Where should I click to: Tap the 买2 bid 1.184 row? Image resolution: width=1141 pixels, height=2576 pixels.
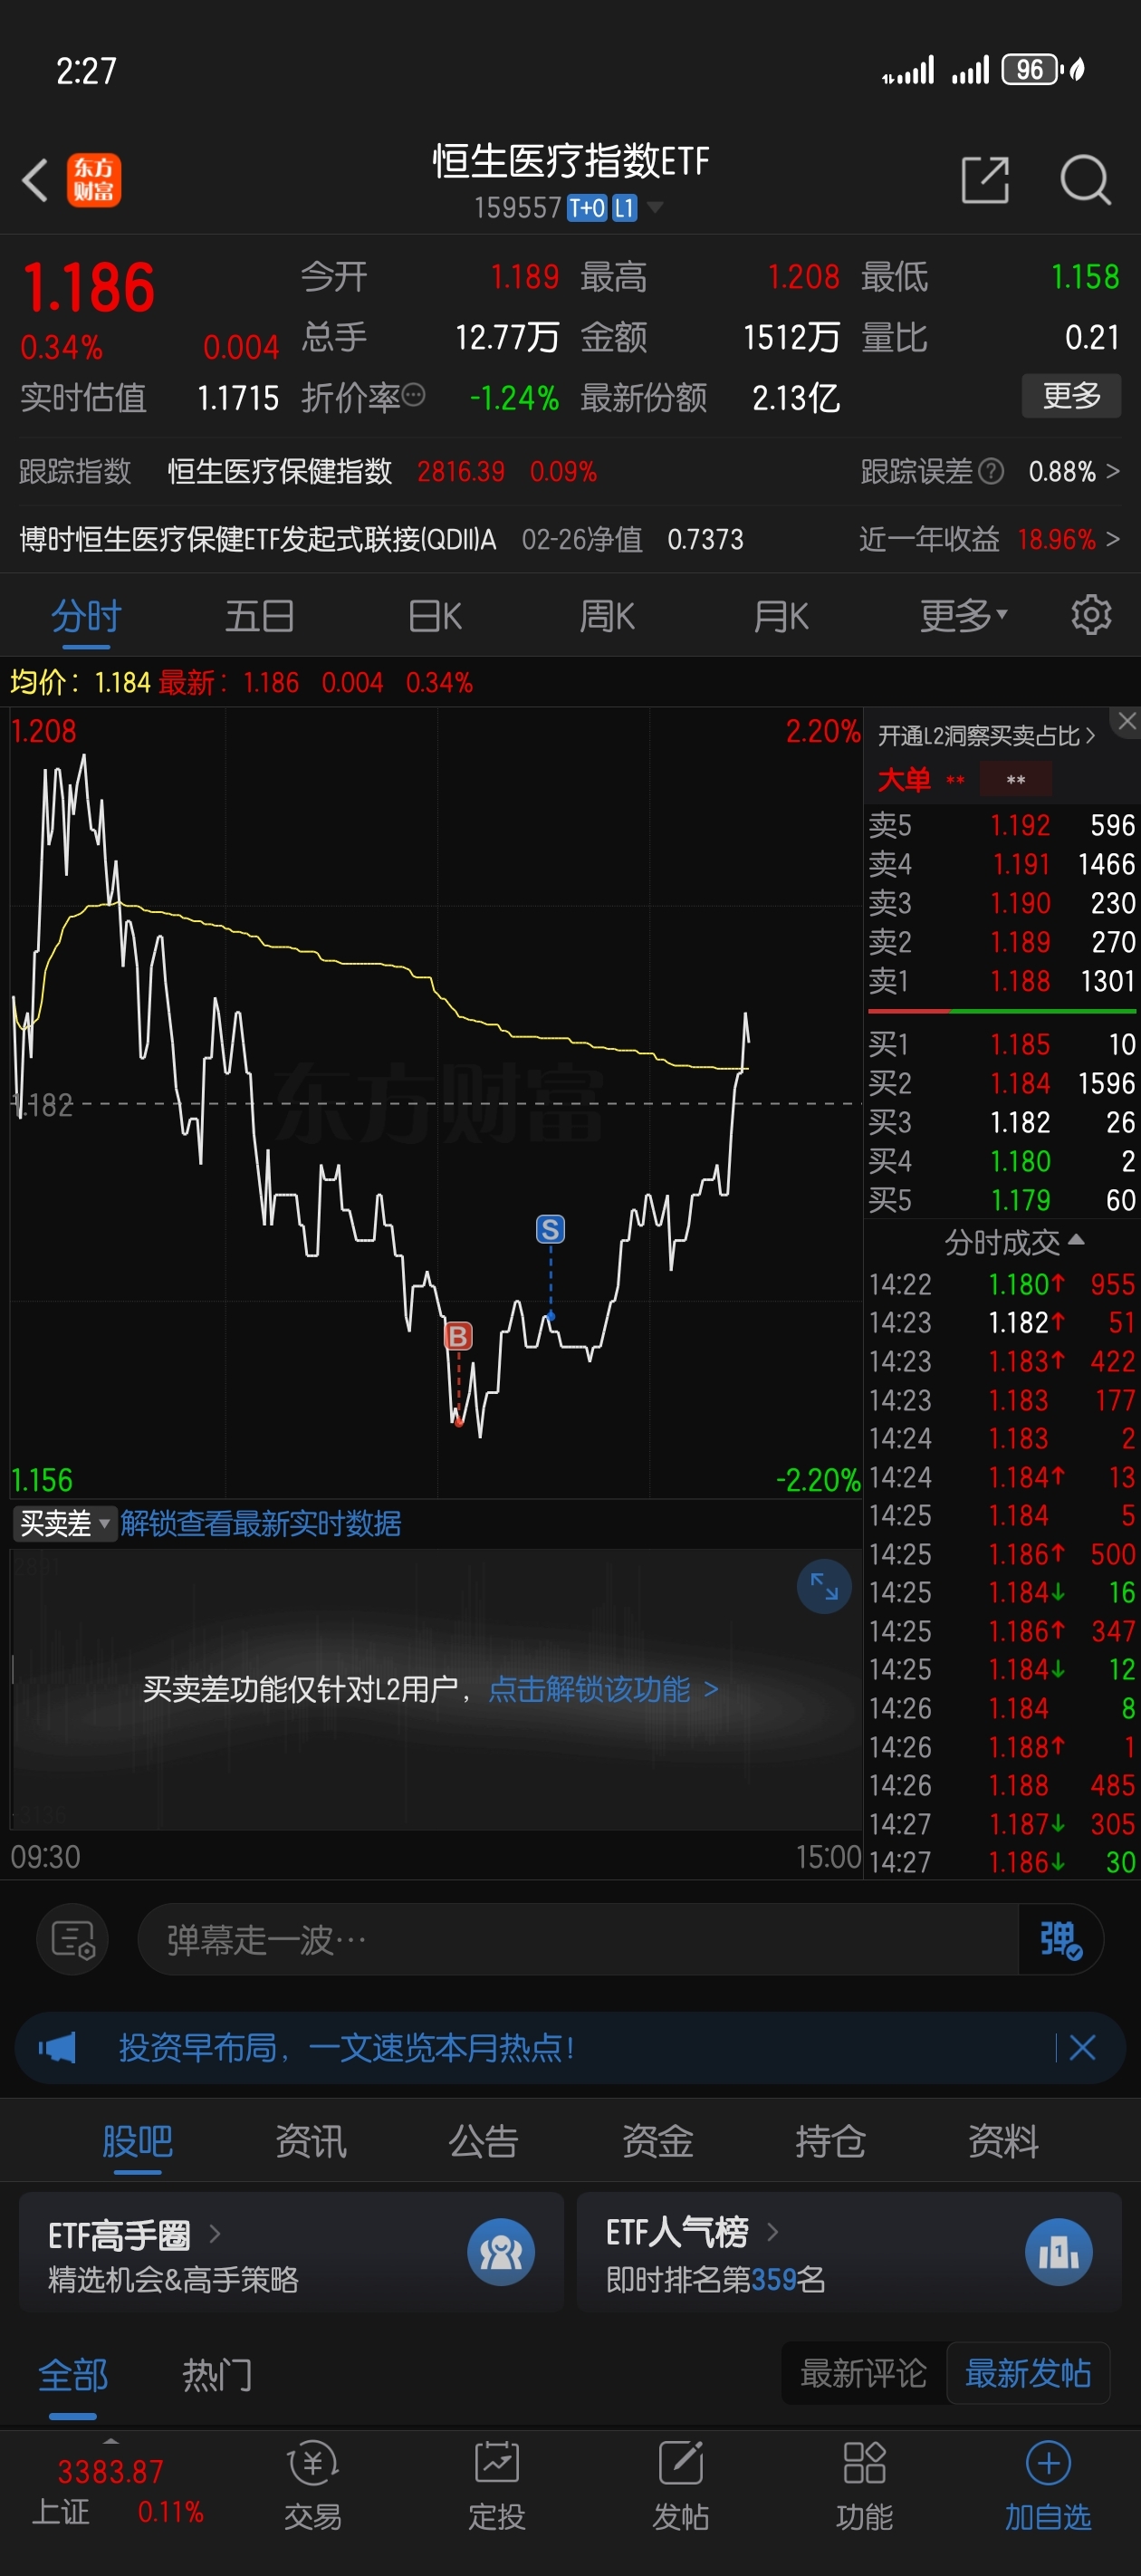[x=1001, y=1083]
